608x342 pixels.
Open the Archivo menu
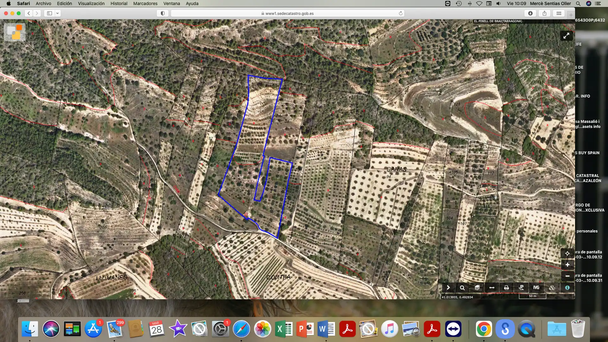coord(43,3)
